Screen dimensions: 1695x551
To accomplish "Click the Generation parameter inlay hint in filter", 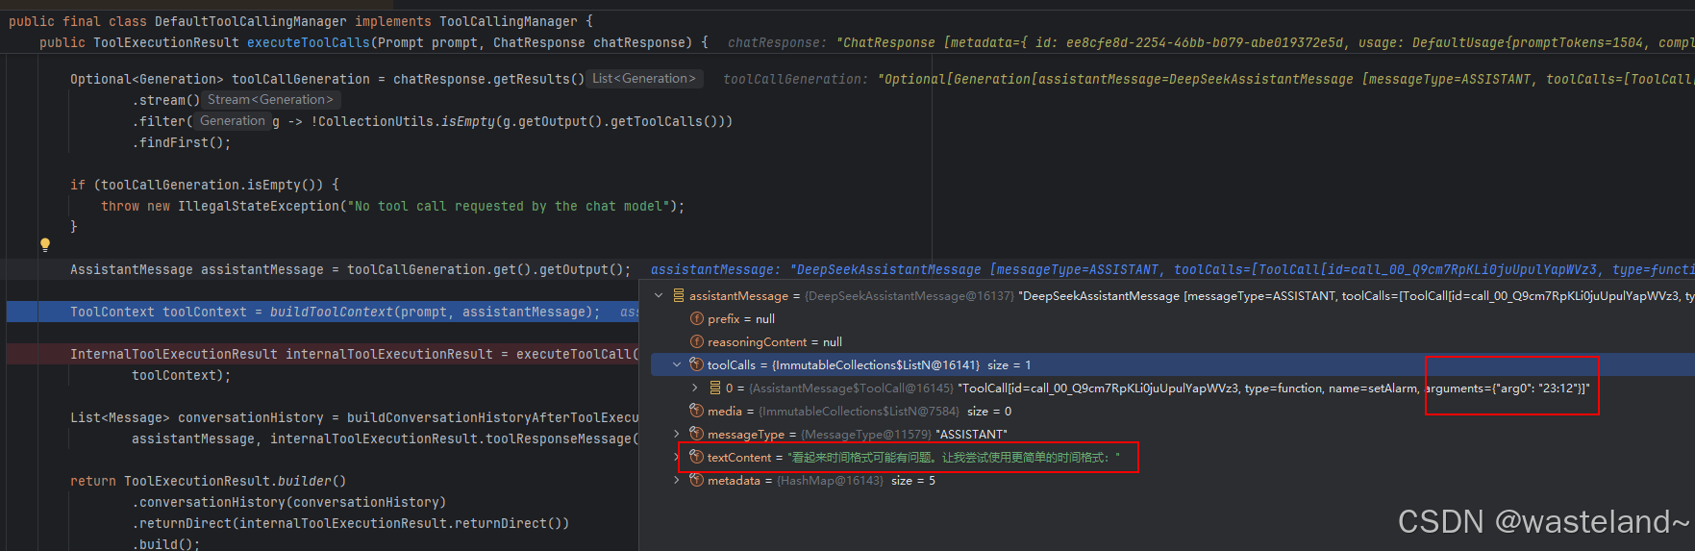I will click(232, 121).
